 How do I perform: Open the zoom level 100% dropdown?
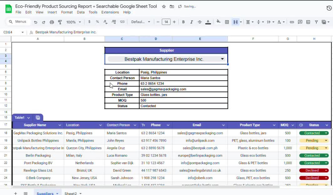(x=74, y=22)
